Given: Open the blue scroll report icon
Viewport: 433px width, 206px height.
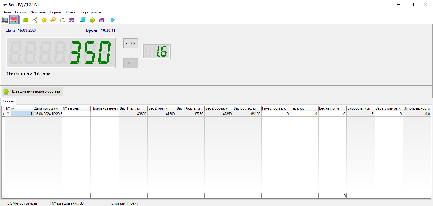Looking at the screenshot, I should pos(83,20).
